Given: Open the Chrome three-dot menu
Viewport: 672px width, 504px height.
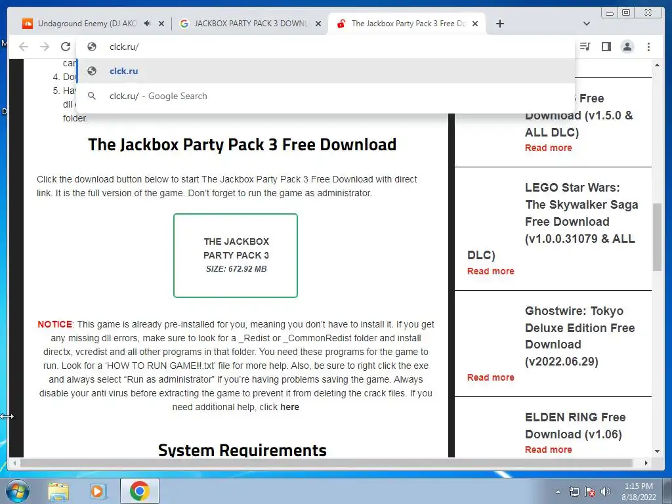Looking at the screenshot, I should pyautogui.click(x=648, y=47).
